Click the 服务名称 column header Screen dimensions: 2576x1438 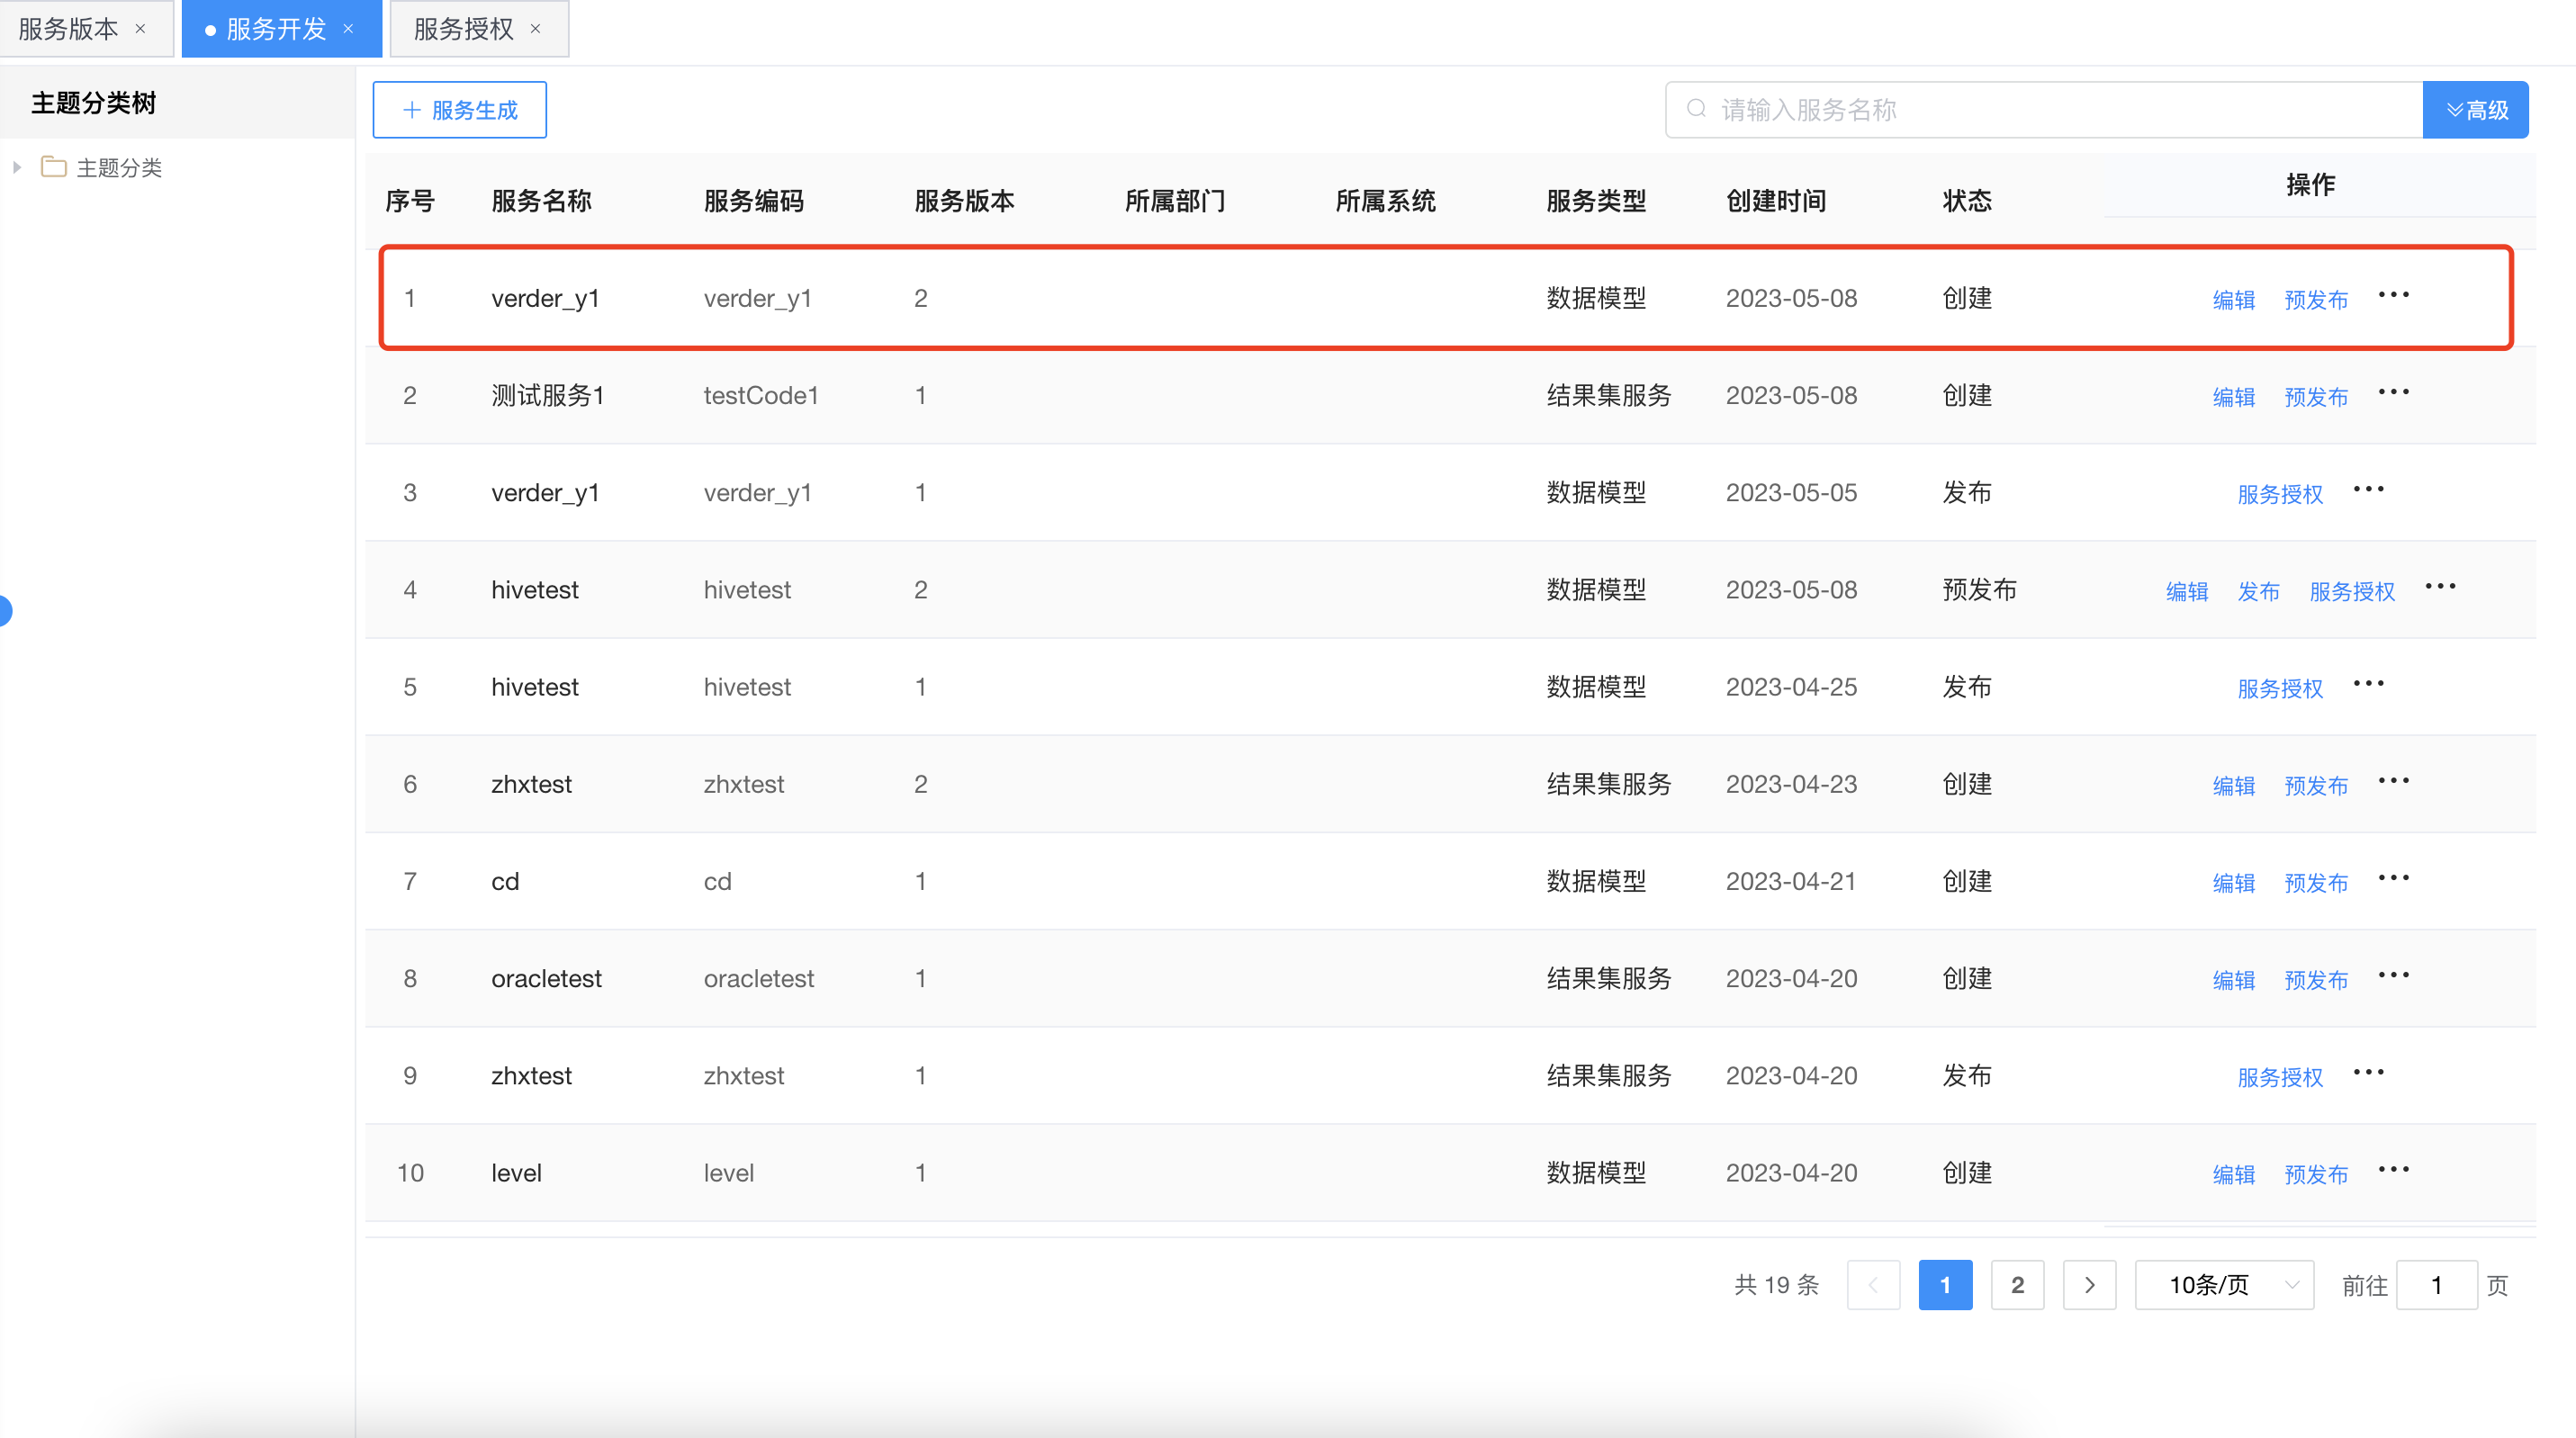[541, 201]
